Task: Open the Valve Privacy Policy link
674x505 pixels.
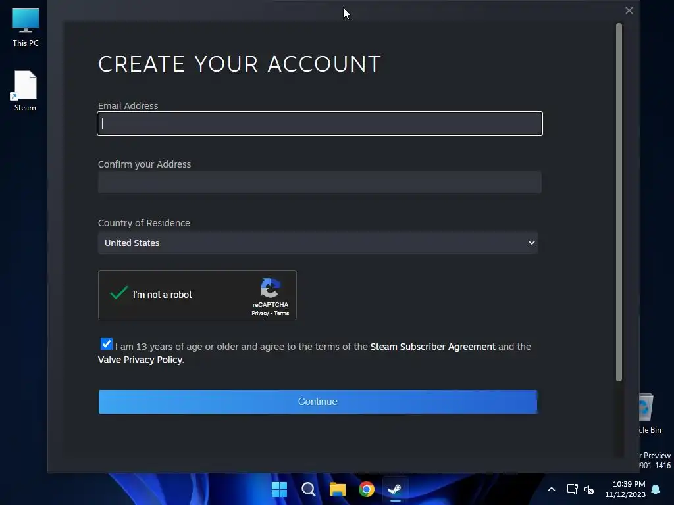Action: (140, 360)
